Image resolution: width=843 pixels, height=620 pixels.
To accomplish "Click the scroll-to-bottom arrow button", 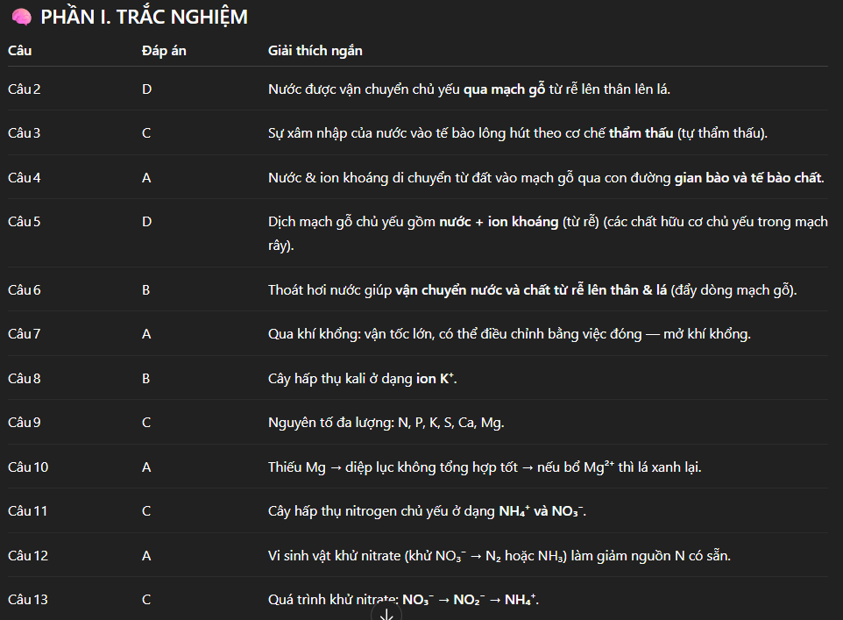I will tap(386, 615).
